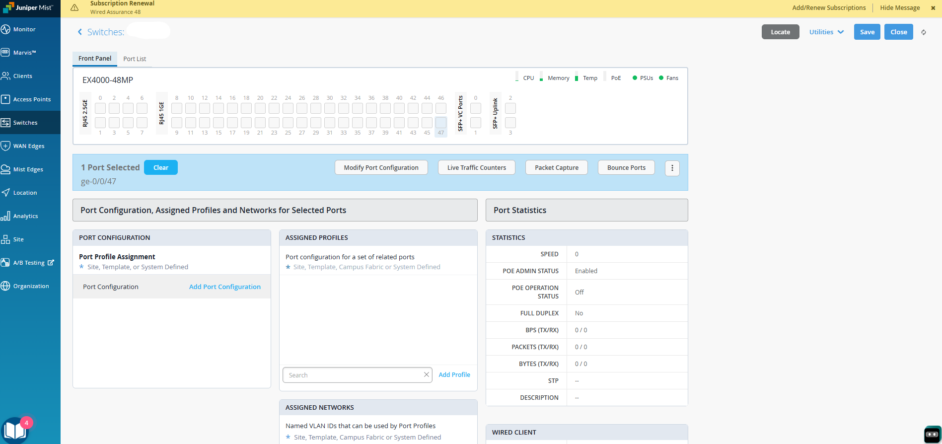Click the selected port name ge-0/0/47
The image size is (942, 444).
click(98, 182)
